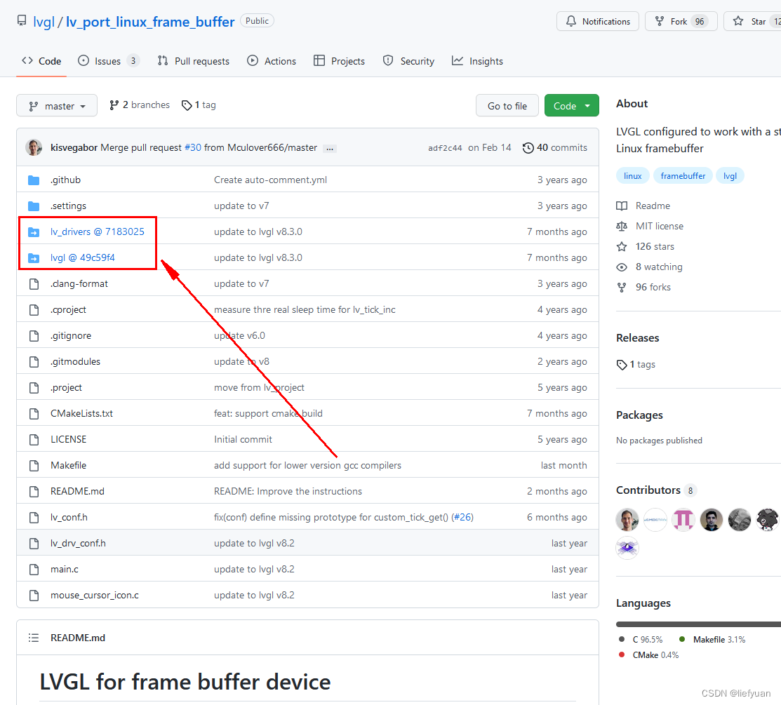Click the lvgl owner link
The image size is (781, 705).
pyautogui.click(x=44, y=22)
